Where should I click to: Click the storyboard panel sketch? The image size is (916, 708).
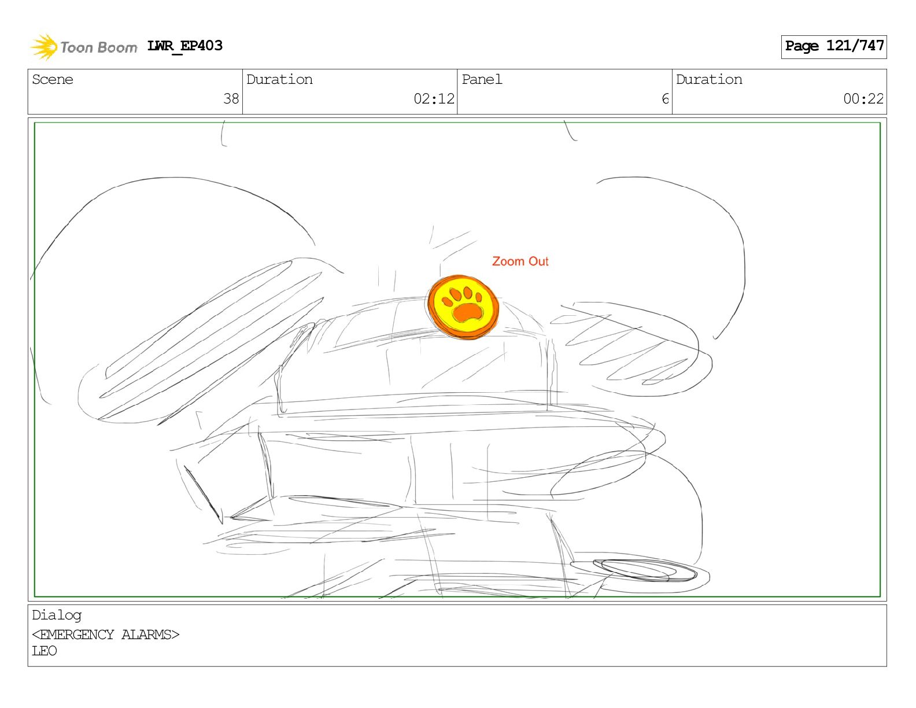pos(457,359)
